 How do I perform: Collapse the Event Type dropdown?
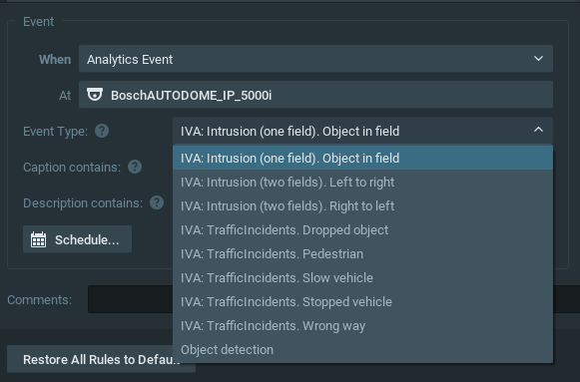362,131
